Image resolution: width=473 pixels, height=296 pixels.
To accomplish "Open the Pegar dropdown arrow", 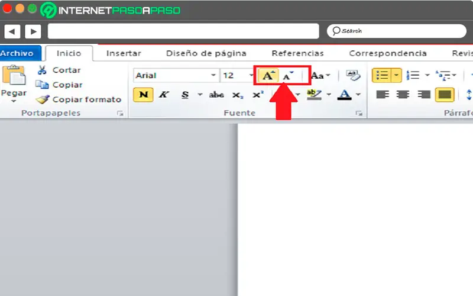I will point(14,101).
